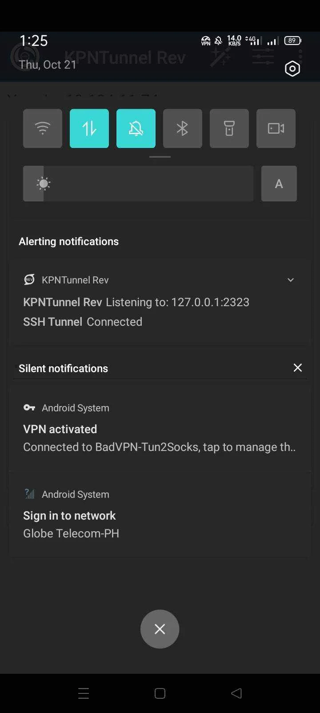Viewport: 320px width, 713px height.
Task: Toggle auto brightness 'A' button
Action: coord(279,184)
